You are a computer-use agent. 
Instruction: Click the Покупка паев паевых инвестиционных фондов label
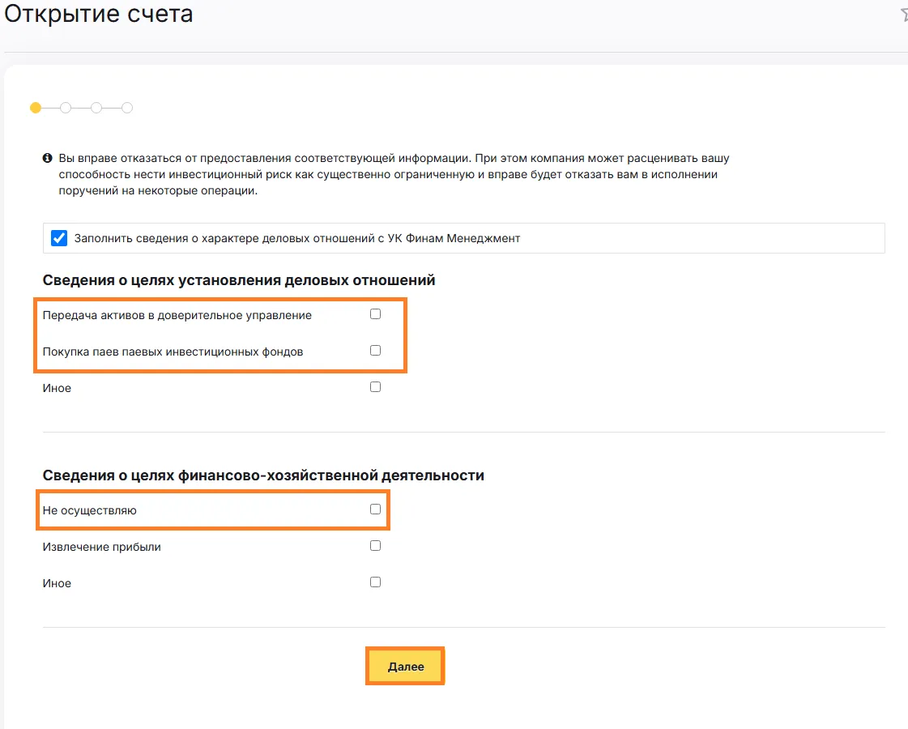tap(173, 352)
